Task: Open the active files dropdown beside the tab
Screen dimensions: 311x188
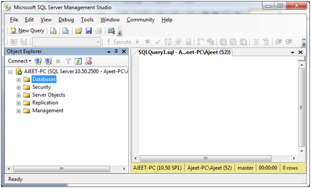Action: click(292, 52)
